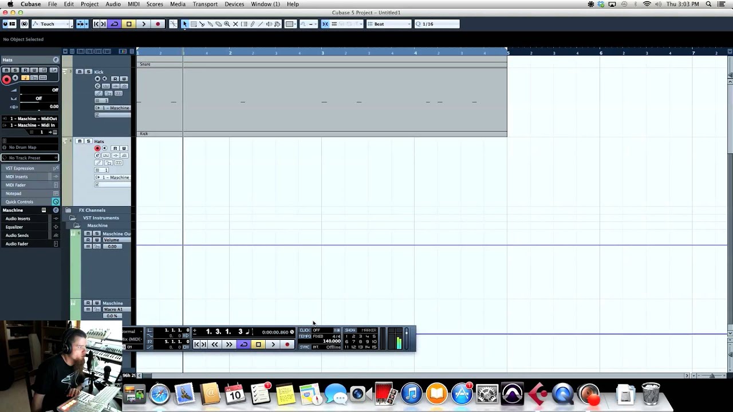Open the Equalizer section for Maschine
This screenshot has width=733, height=412.
coord(30,227)
